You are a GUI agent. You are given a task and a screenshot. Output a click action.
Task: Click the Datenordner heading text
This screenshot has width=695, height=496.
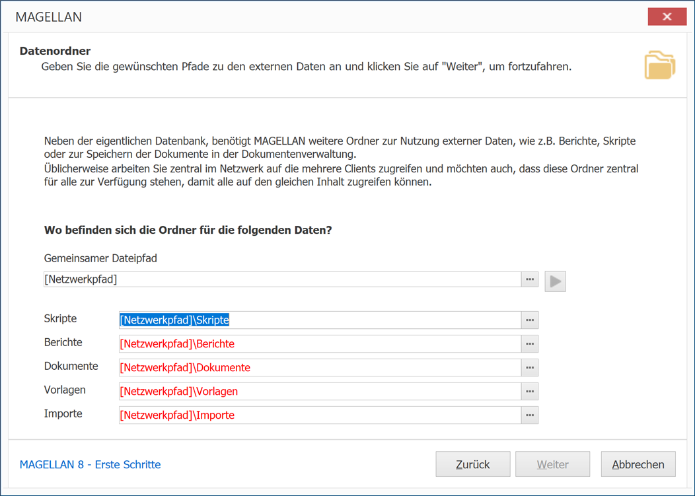[55, 51]
